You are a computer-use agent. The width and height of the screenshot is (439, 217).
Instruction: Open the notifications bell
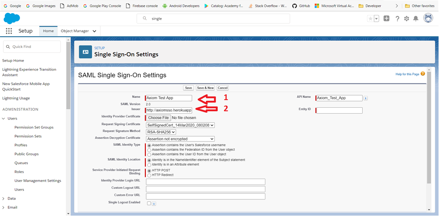(416, 18)
